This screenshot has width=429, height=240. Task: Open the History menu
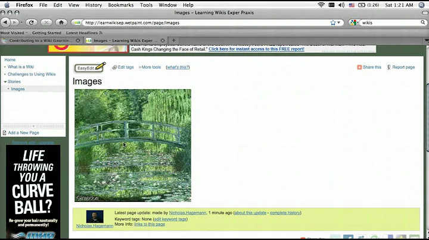click(94, 5)
